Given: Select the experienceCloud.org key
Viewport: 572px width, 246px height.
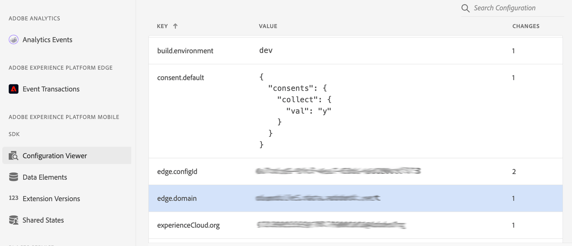Looking at the screenshot, I should coord(189,225).
